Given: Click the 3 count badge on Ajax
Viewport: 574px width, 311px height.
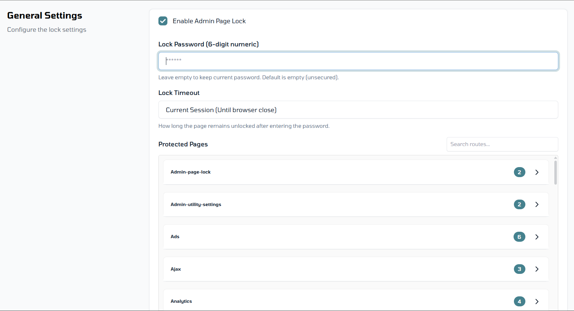Looking at the screenshot, I should click(519, 269).
